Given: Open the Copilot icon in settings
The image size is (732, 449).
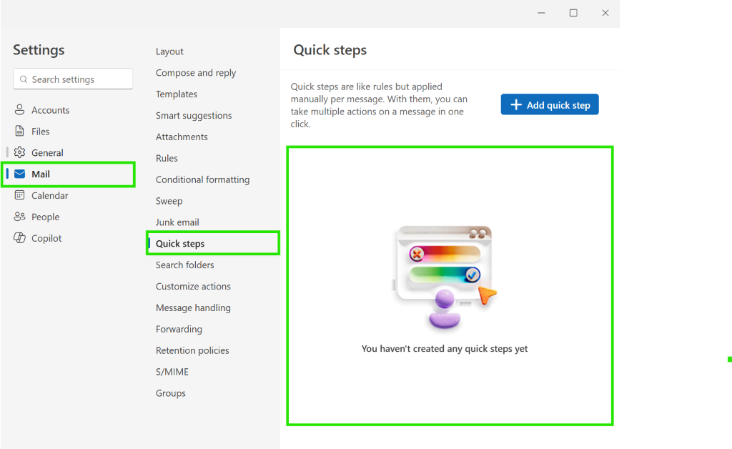Looking at the screenshot, I should 19,238.
